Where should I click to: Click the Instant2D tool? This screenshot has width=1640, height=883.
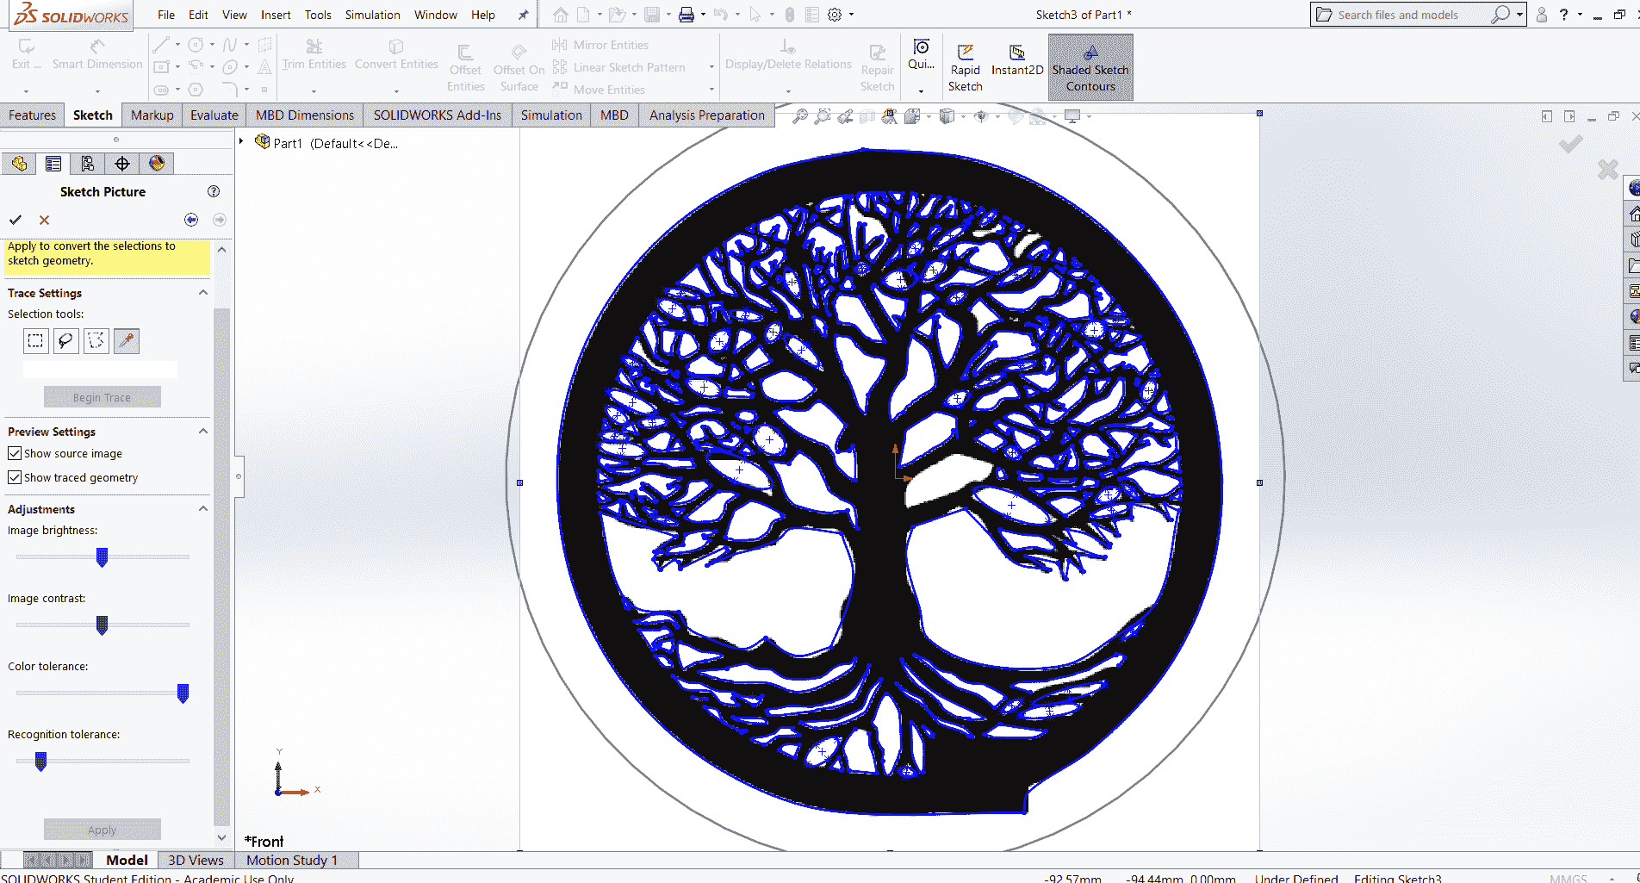[1017, 60]
